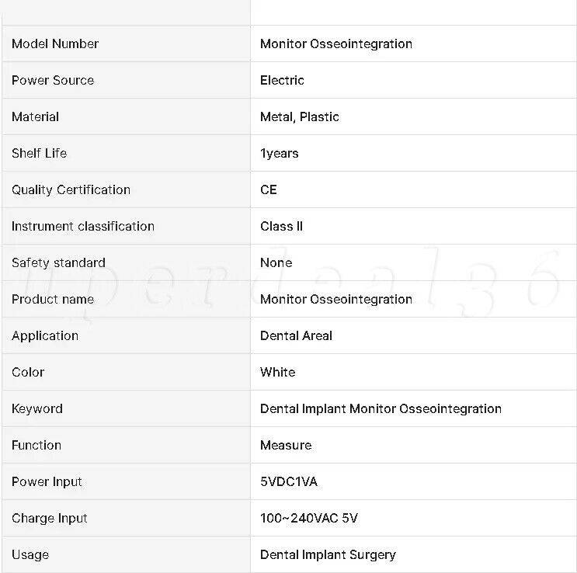
Task: Select the Keyword label cell
Action: point(127,408)
